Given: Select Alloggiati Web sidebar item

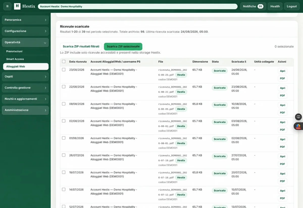Looking at the screenshot, I should (26, 67).
